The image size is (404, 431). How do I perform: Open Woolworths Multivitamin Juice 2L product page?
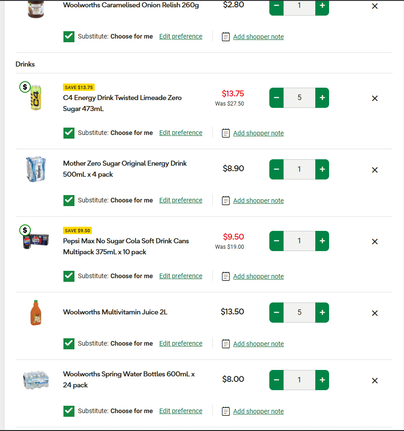click(115, 312)
